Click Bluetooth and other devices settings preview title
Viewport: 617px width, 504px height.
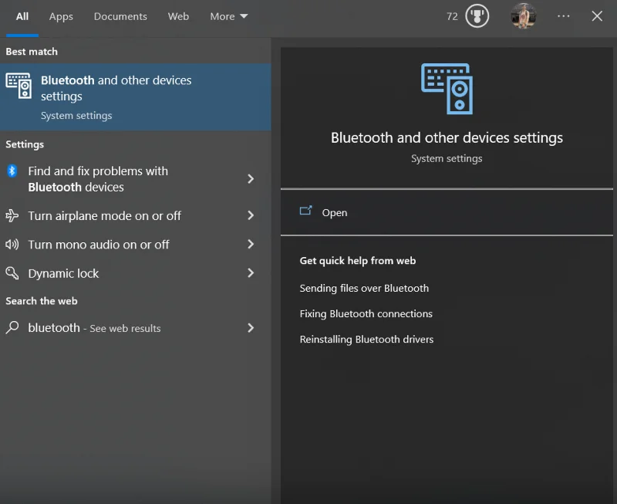click(447, 138)
